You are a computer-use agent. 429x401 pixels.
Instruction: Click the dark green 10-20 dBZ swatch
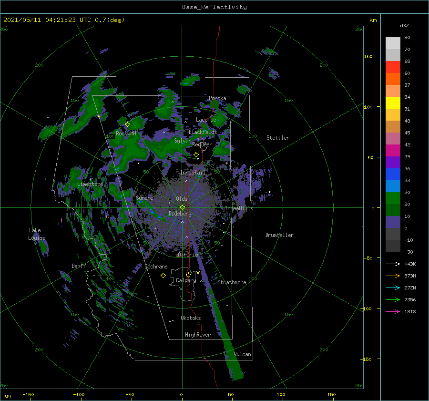click(393, 210)
